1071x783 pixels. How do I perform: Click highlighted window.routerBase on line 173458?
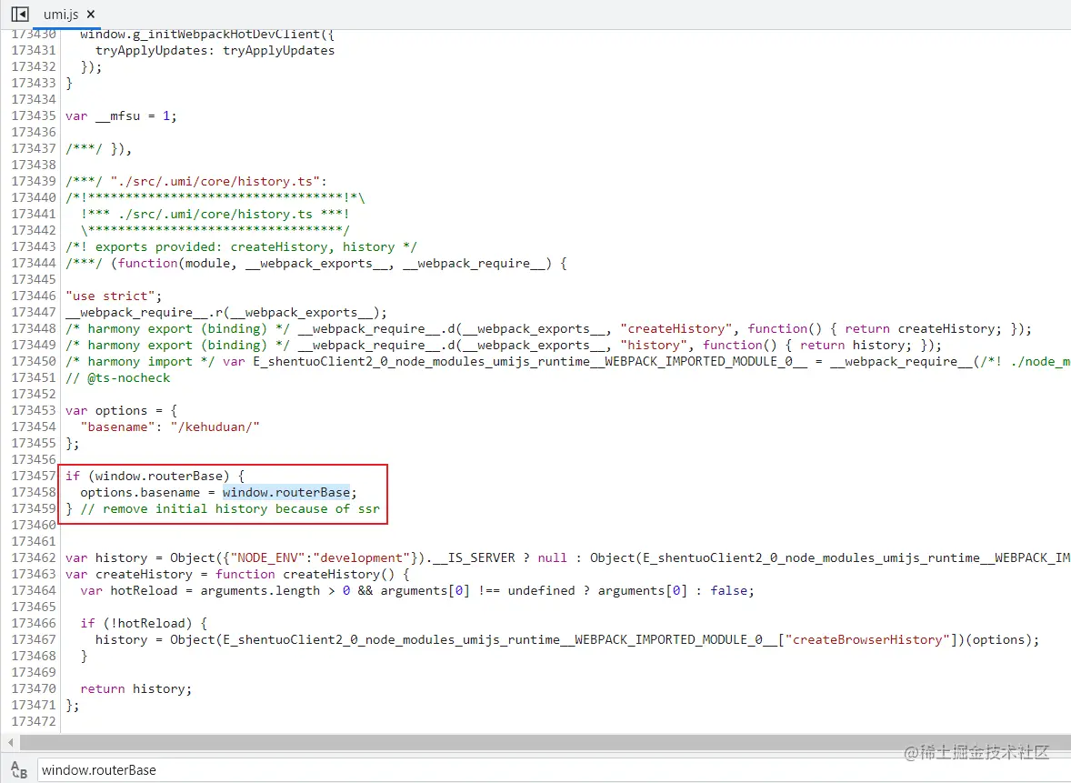coord(285,492)
